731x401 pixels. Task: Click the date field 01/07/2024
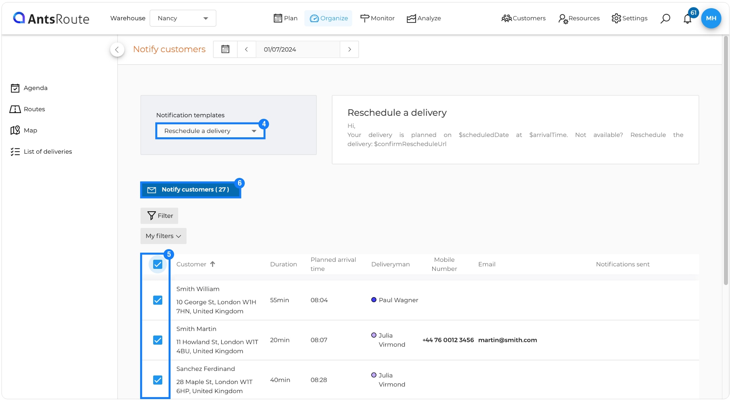coord(298,49)
